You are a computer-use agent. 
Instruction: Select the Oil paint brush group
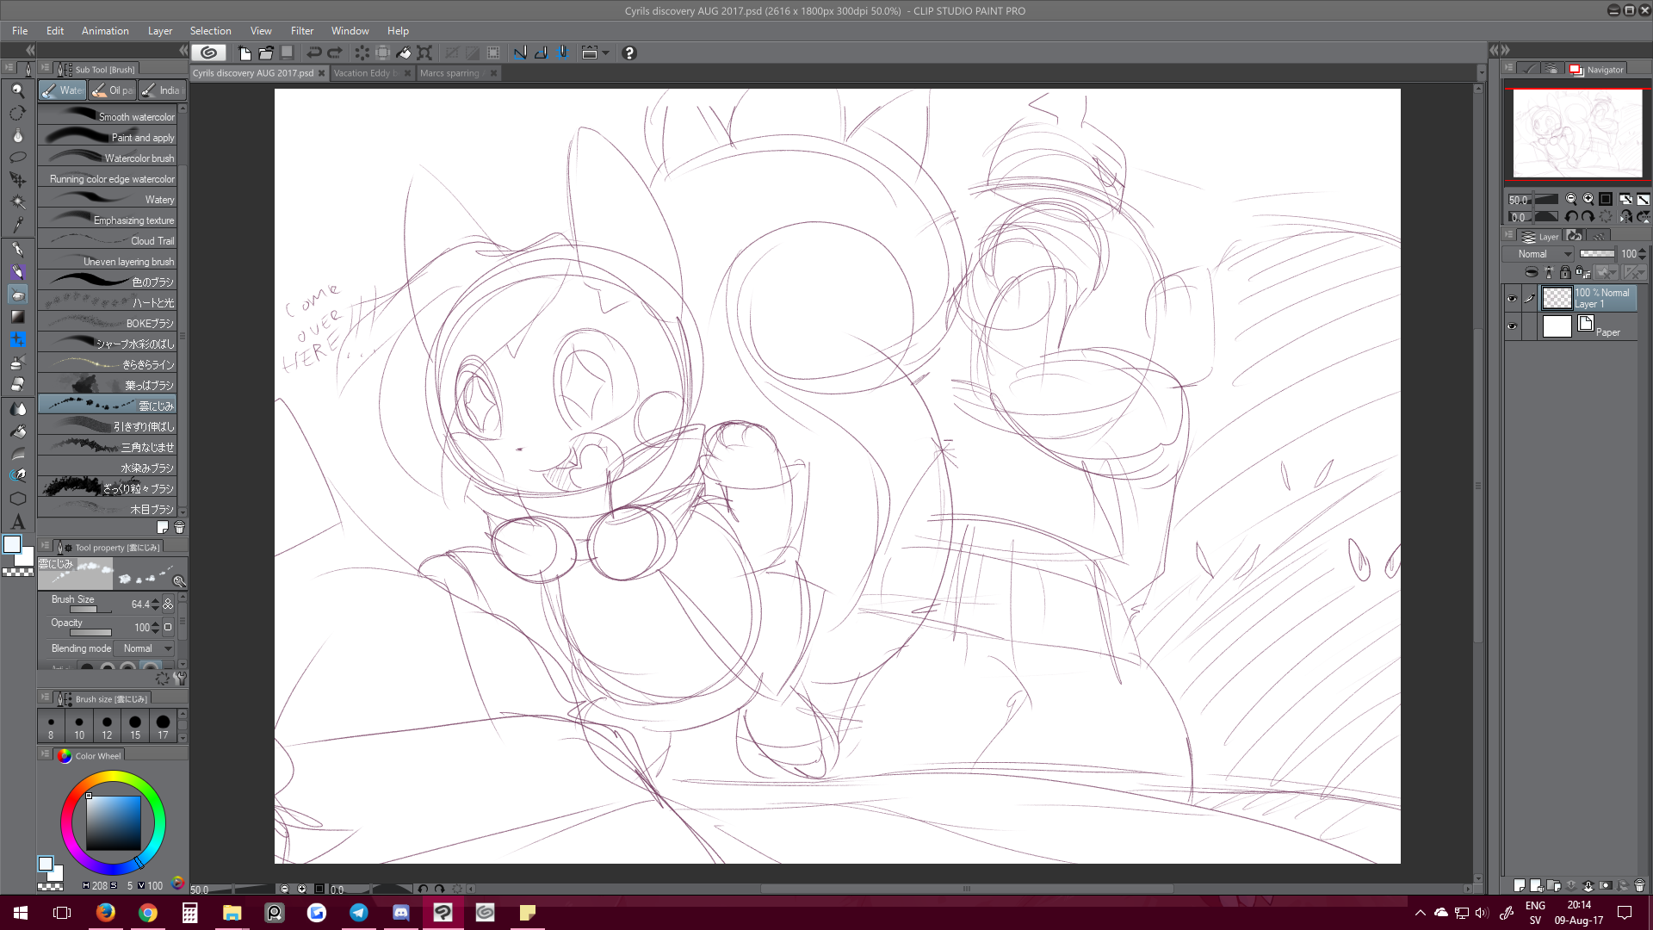pos(112,90)
